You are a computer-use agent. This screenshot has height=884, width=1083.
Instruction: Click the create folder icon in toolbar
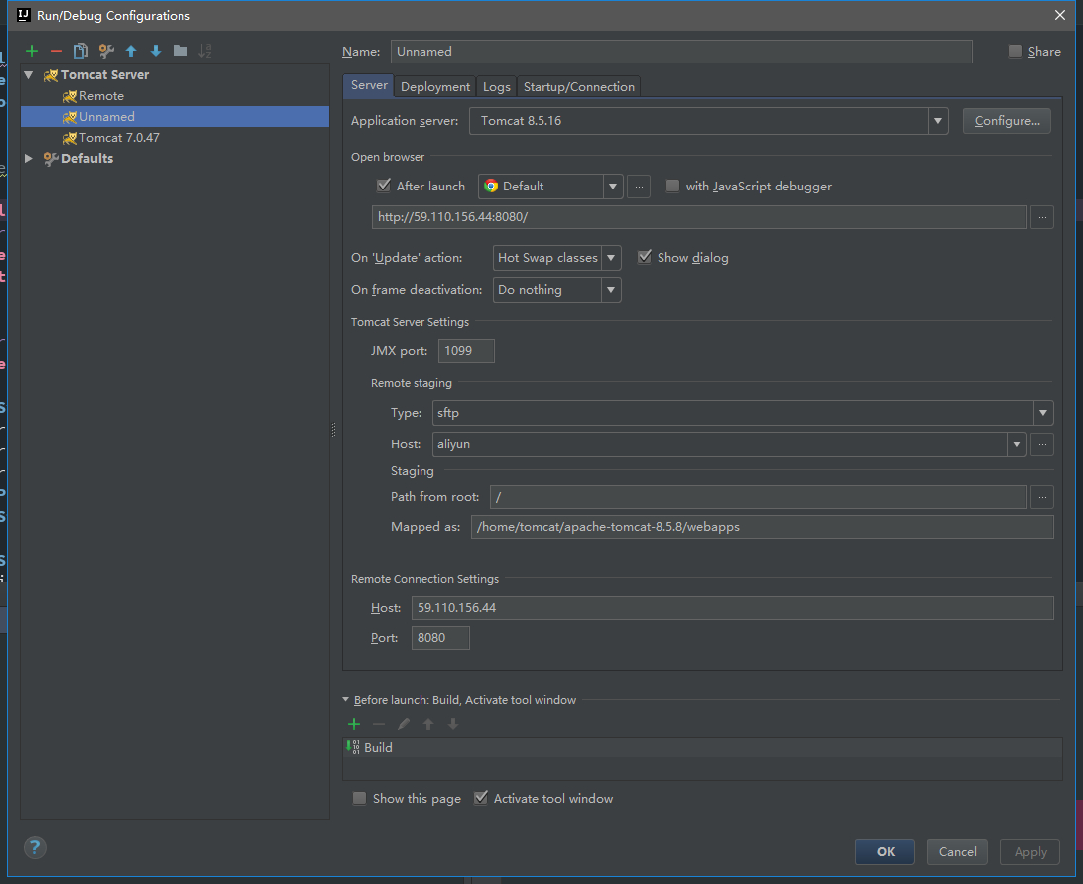pos(180,51)
